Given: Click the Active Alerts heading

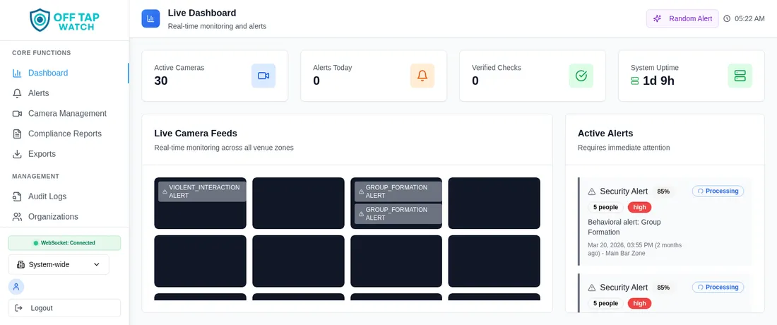Looking at the screenshot, I should coord(605,134).
